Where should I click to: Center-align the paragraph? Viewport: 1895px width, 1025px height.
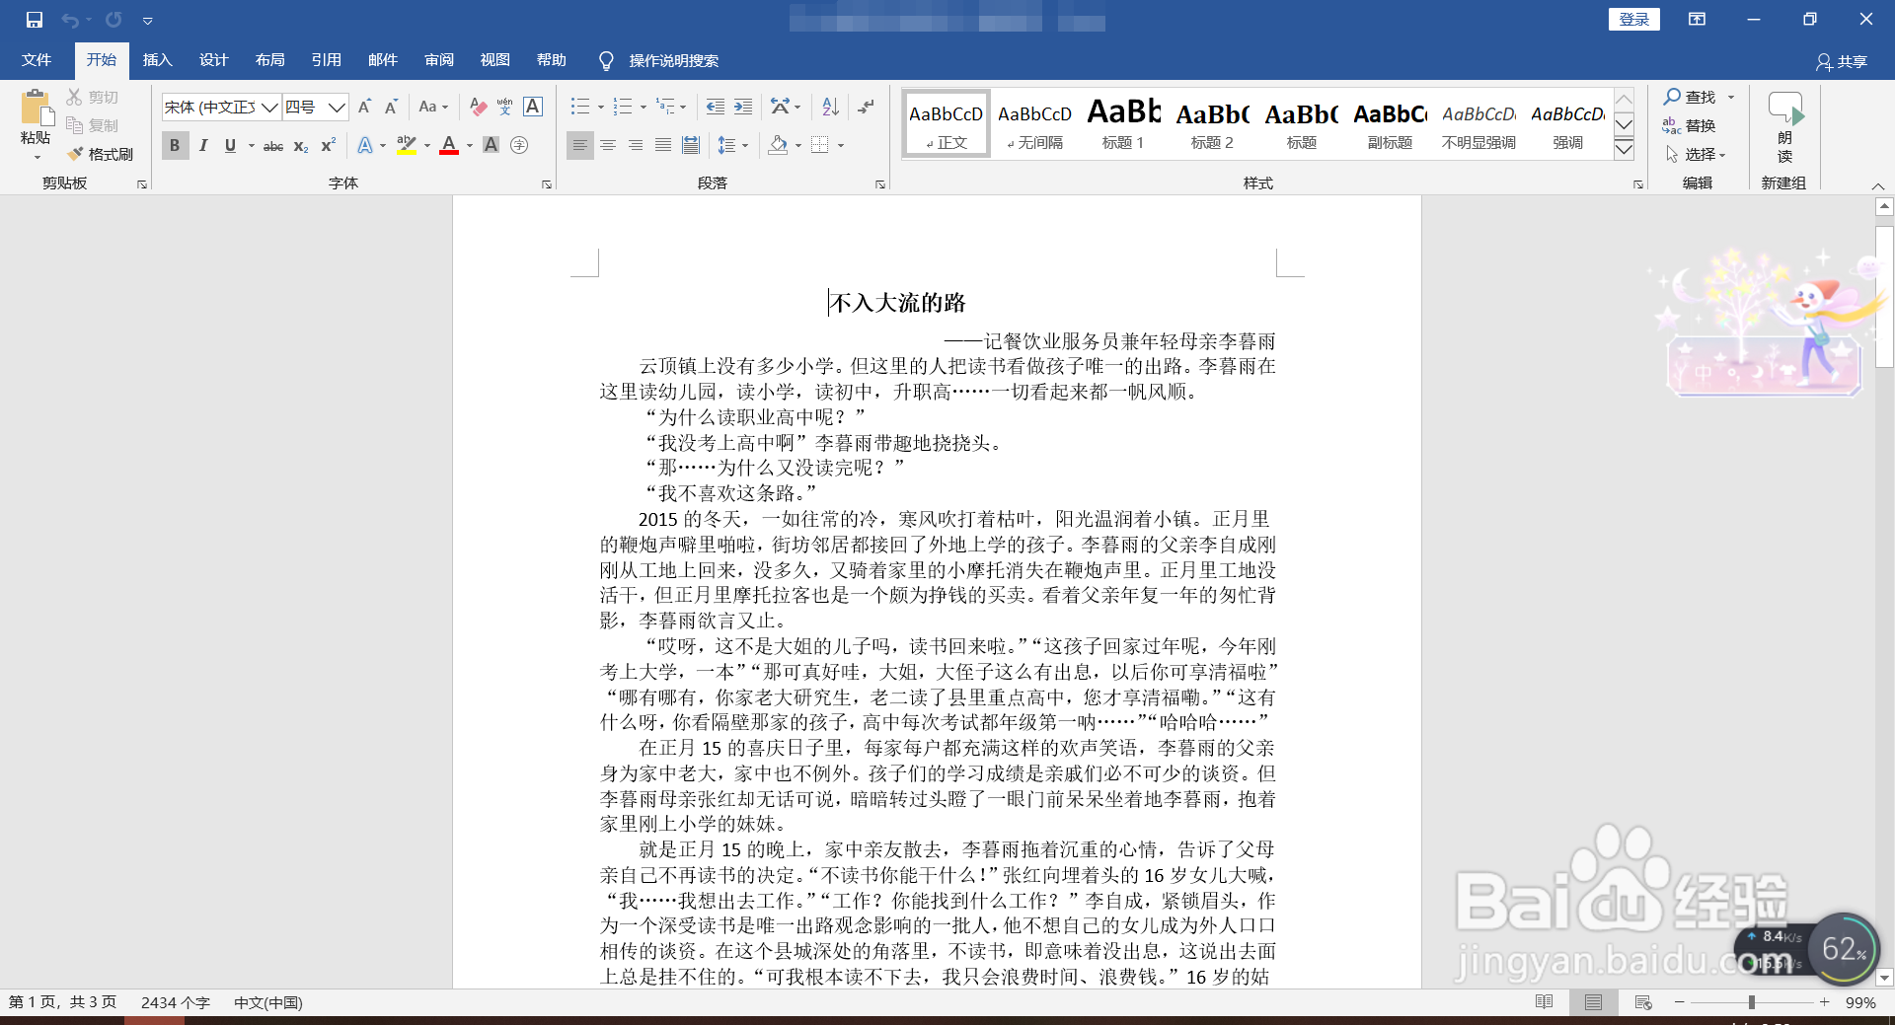pyautogui.click(x=608, y=146)
